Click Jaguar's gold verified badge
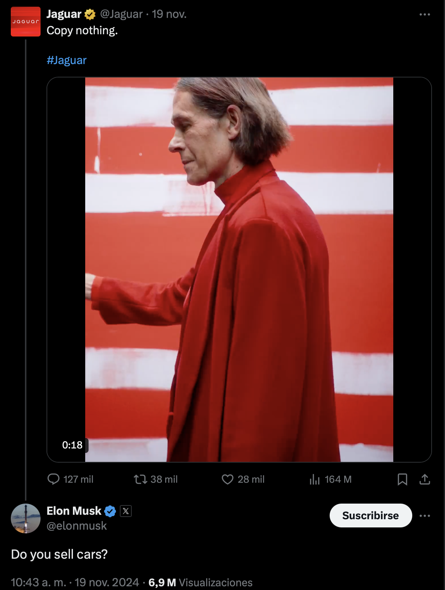Viewport: 445px width, 590px height. tap(90, 15)
